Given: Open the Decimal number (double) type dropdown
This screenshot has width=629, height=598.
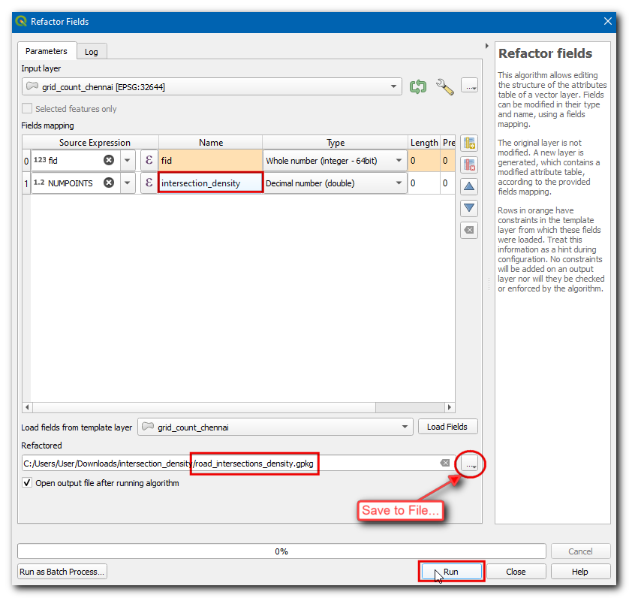Looking at the screenshot, I should (398, 183).
